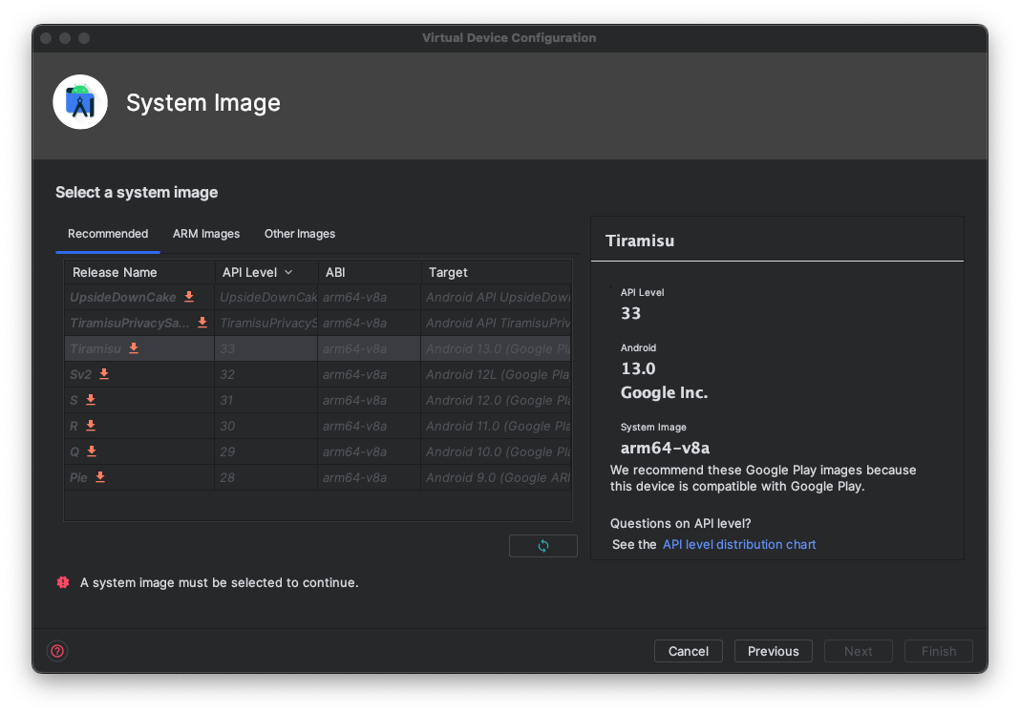This screenshot has width=1020, height=713.
Task: Click the Tiramisu download icon
Action: 134,348
